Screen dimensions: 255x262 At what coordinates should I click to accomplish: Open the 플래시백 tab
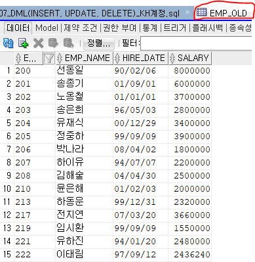(x=208, y=28)
